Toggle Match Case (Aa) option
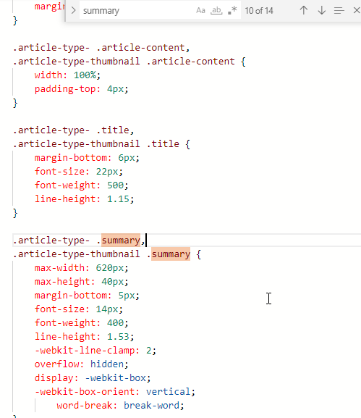 coord(200,11)
